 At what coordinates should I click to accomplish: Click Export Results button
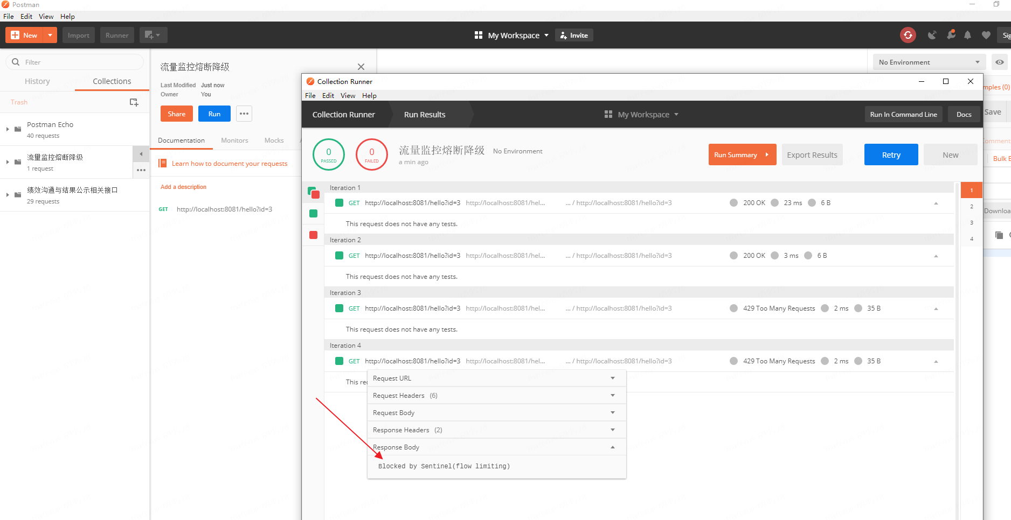(x=812, y=154)
